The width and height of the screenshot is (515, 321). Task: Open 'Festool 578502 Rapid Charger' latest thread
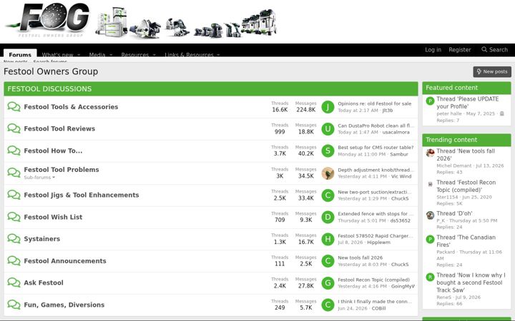tap(376, 236)
